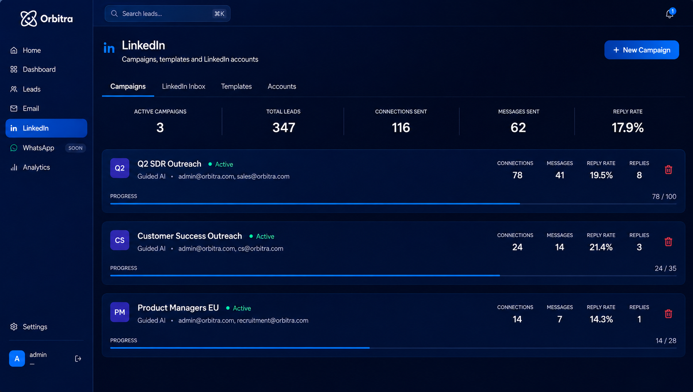Click admin@orbitra.com, cs@orbitra.com text

tap(231, 249)
